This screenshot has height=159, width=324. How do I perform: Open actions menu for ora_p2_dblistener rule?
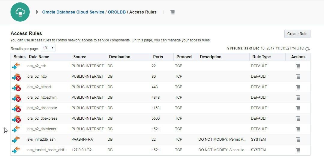298,129
